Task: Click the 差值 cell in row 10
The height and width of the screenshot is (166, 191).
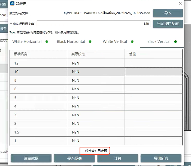Action: click(153, 72)
